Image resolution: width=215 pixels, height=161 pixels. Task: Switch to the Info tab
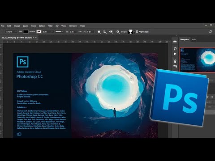(x=194, y=39)
